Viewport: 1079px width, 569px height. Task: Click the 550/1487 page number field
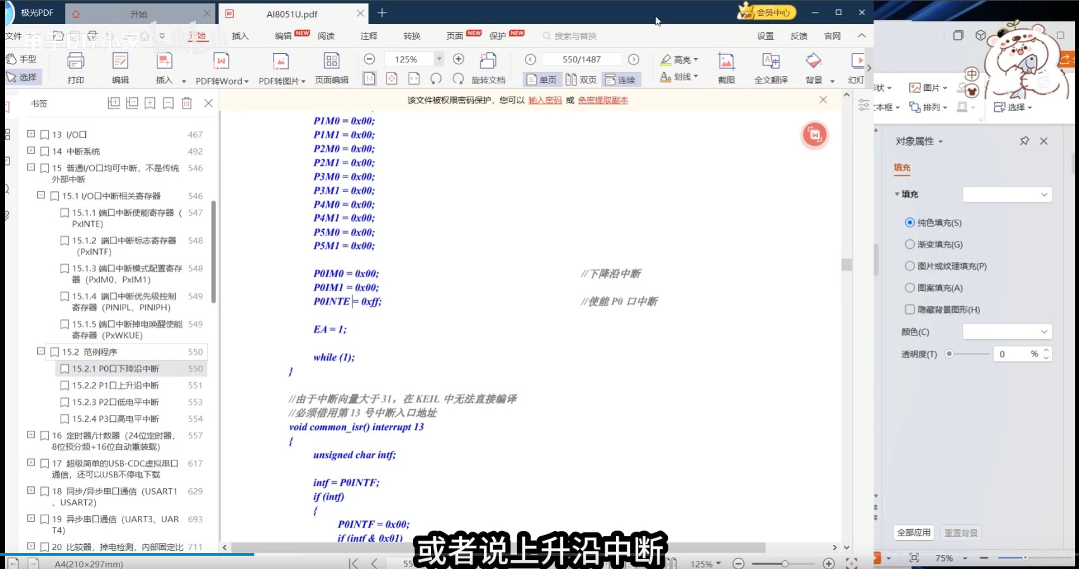581,59
